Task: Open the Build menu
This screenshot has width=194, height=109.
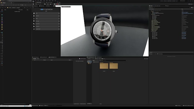Action: [47, 1]
